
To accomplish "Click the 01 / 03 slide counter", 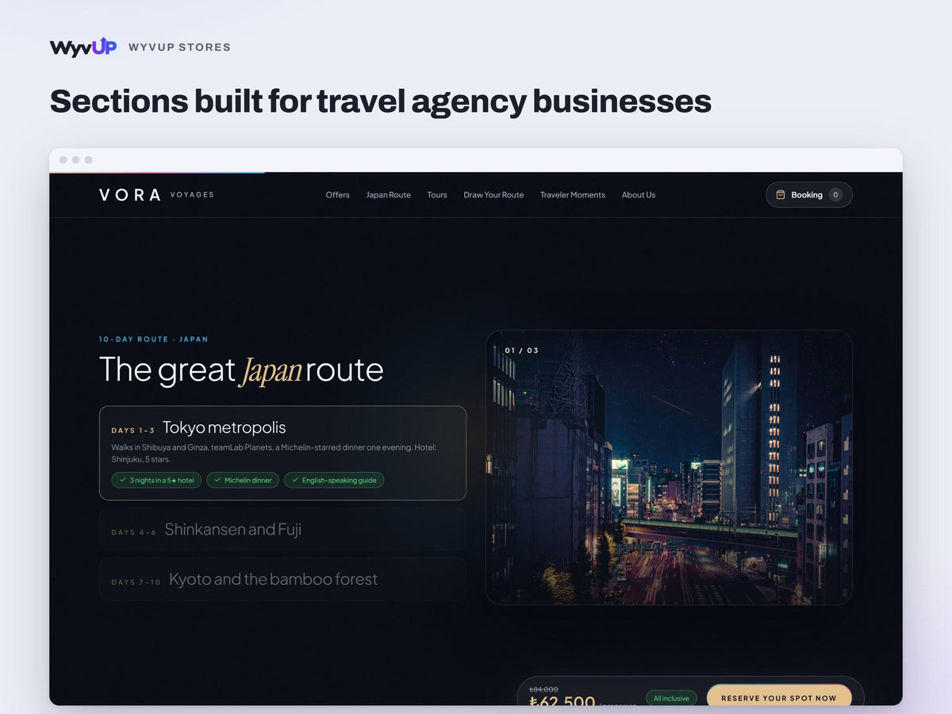I will tap(521, 351).
